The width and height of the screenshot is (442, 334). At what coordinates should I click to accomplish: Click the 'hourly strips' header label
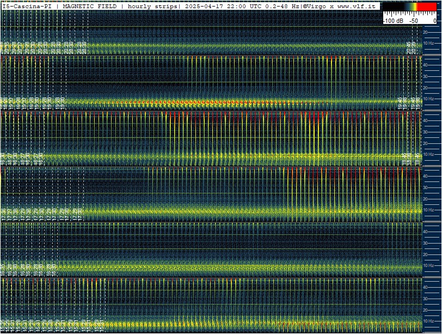point(152,6)
